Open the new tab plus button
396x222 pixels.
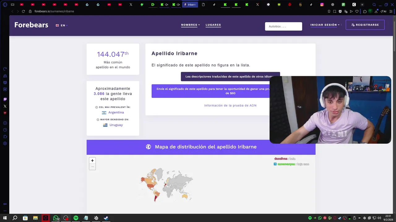click(362, 5)
